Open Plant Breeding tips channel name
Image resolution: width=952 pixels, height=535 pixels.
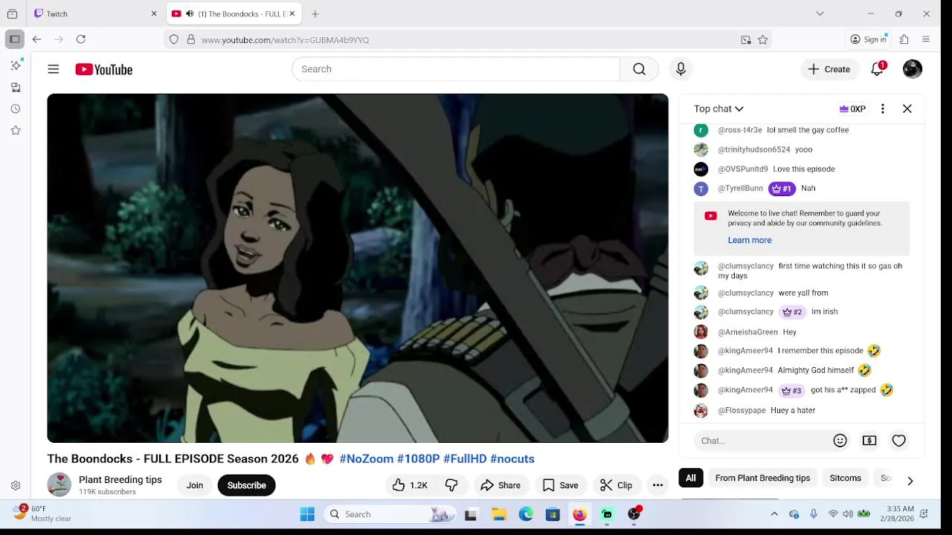pyautogui.click(x=120, y=480)
